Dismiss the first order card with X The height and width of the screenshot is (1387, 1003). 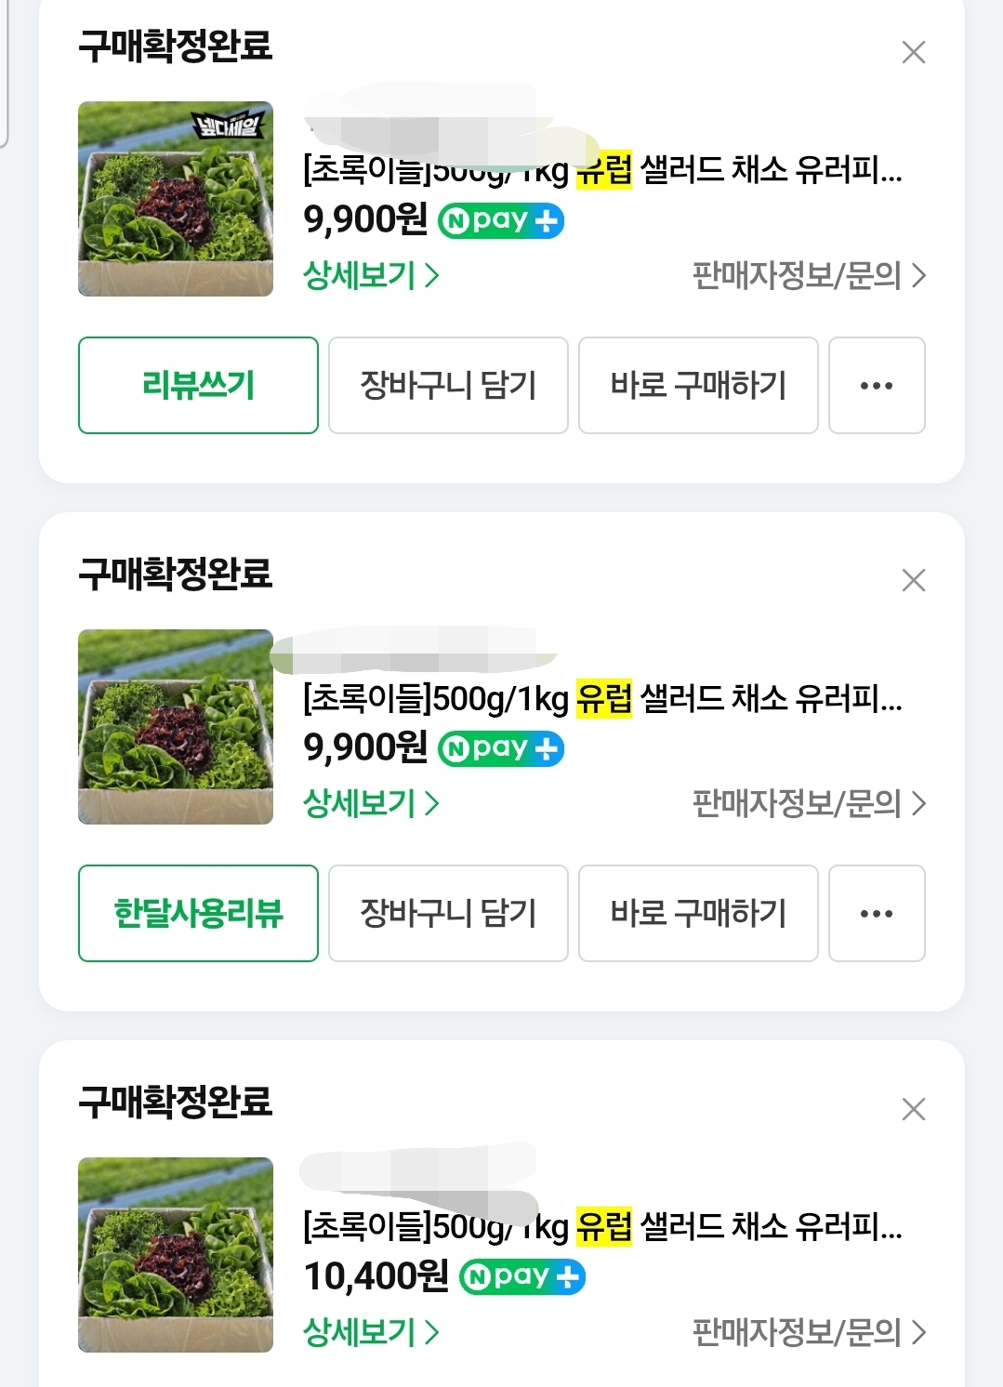(914, 52)
